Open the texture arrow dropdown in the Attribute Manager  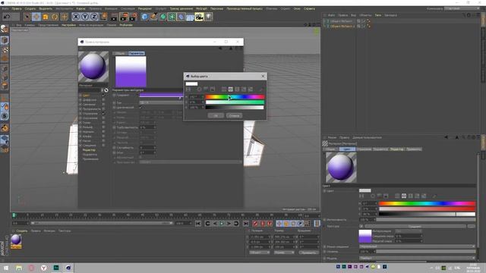point(361,226)
